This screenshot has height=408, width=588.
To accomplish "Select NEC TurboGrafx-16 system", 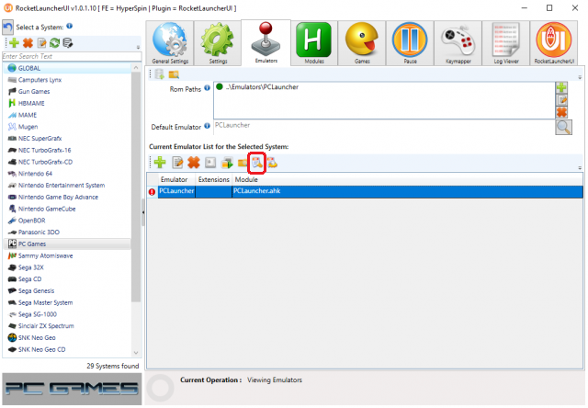I will pos(67,150).
